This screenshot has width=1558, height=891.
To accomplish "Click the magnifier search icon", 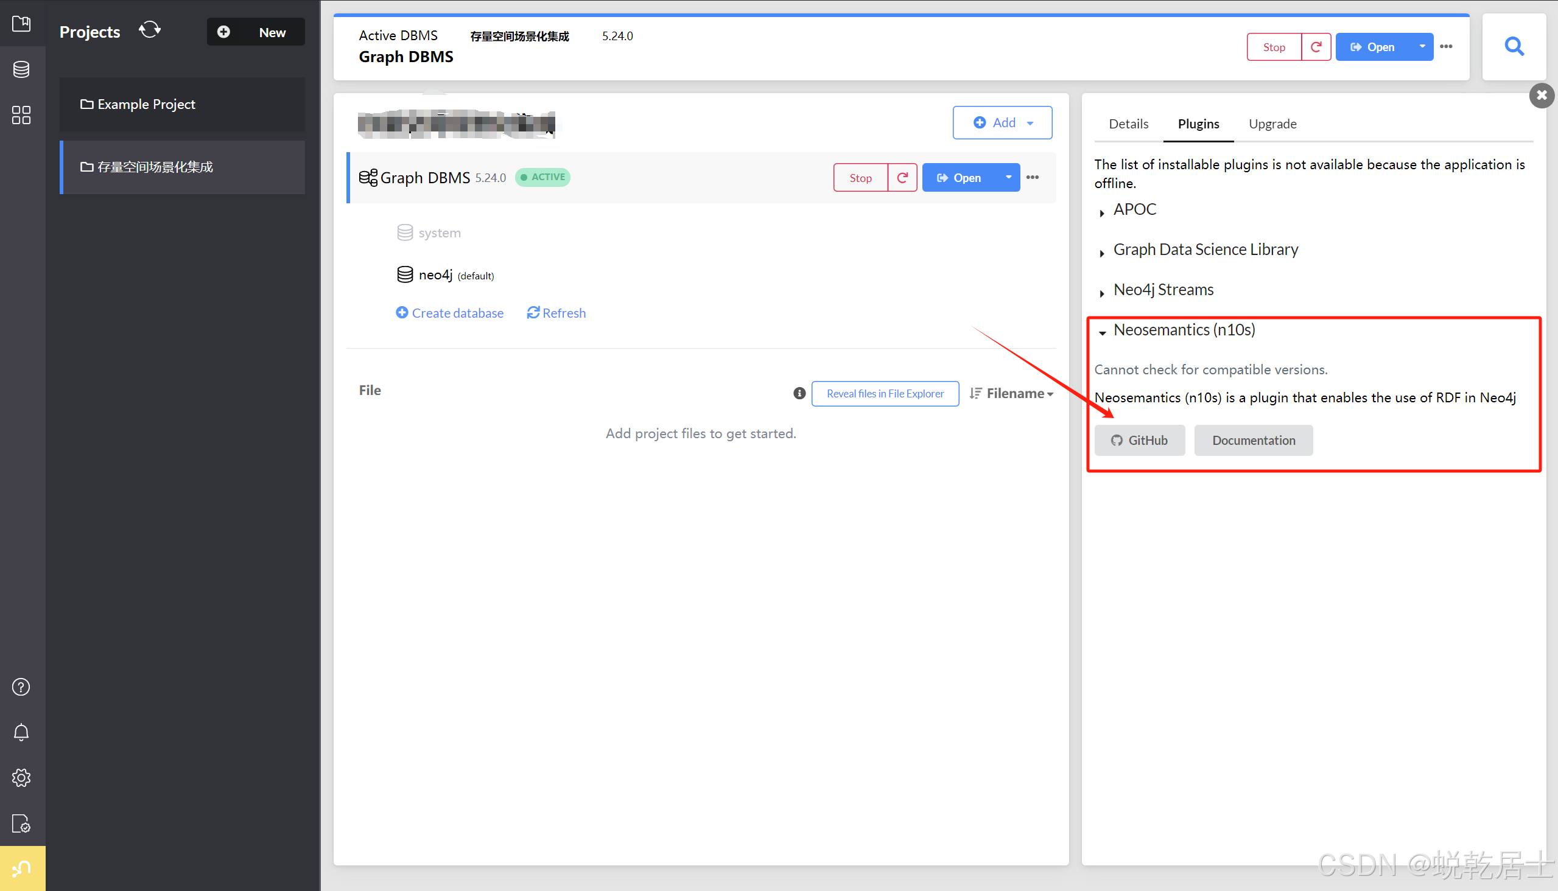I will pyautogui.click(x=1514, y=46).
